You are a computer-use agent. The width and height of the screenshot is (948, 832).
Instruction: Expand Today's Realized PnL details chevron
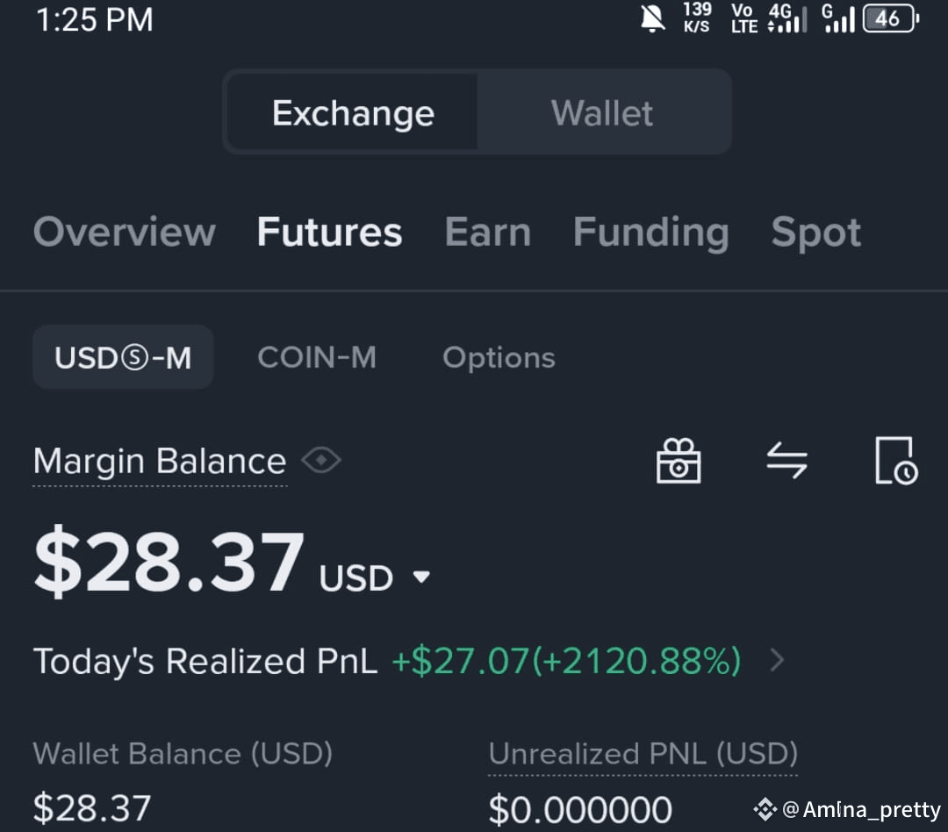point(776,661)
